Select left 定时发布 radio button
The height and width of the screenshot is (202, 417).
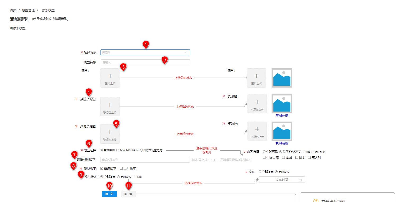tap(118, 177)
